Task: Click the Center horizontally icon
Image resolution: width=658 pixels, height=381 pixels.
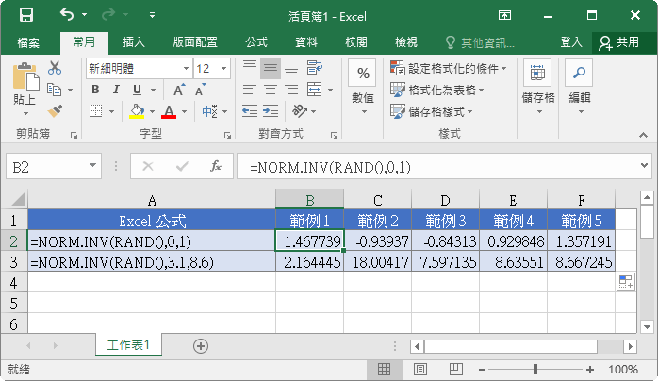Action: click(271, 90)
